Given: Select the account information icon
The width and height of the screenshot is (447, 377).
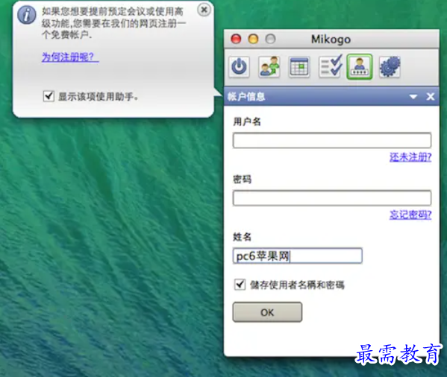Looking at the screenshot, I should 360,67.
